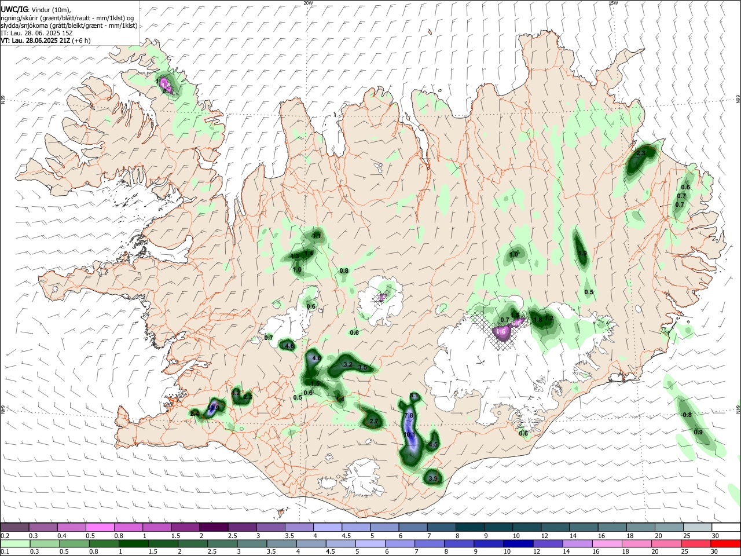
Task: Click the UWC/IG title text
Action: point(14,9)
